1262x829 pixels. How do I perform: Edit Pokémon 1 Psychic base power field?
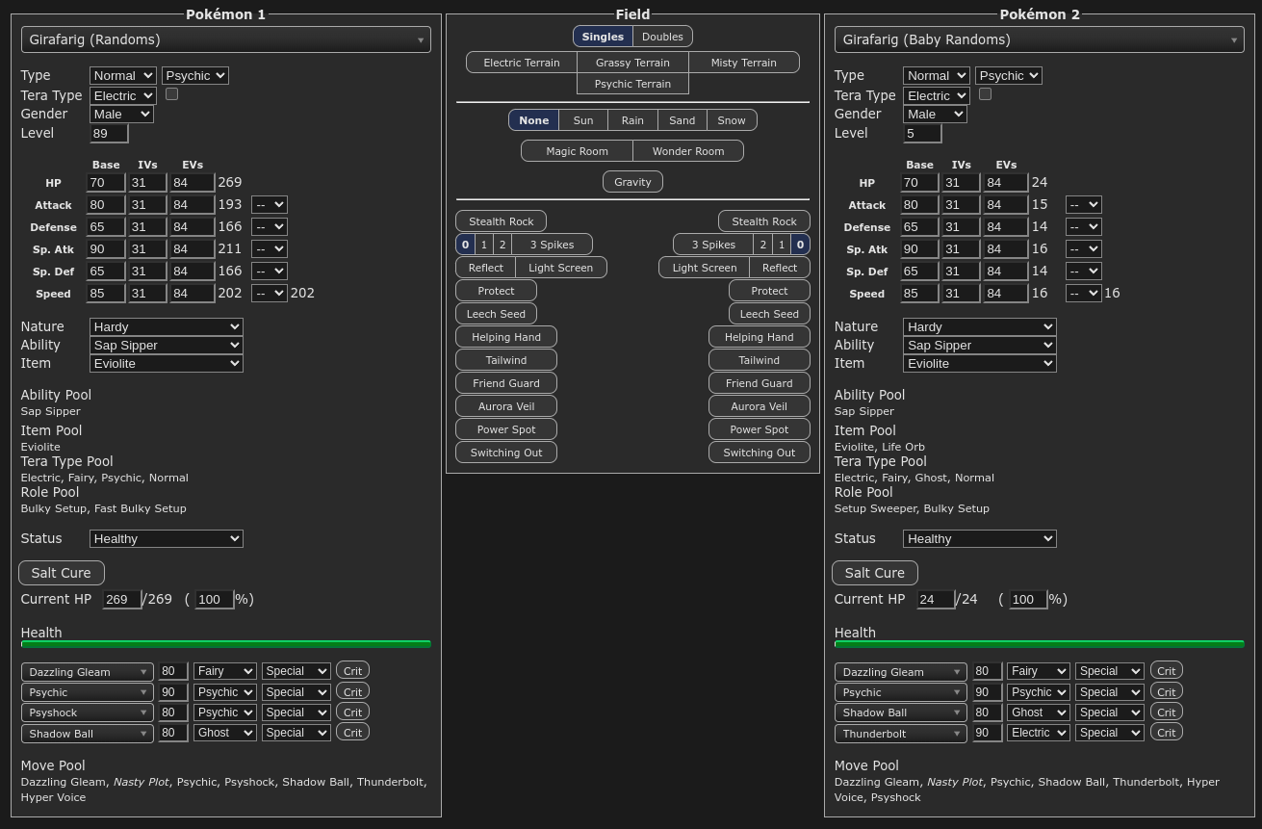coord(173,692)
